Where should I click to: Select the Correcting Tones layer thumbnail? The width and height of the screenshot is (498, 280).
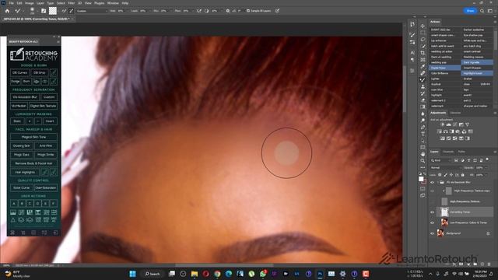point(444,212)
